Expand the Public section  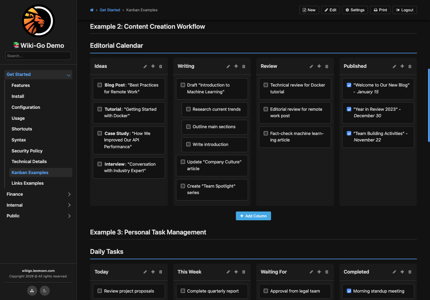[69, 216]
